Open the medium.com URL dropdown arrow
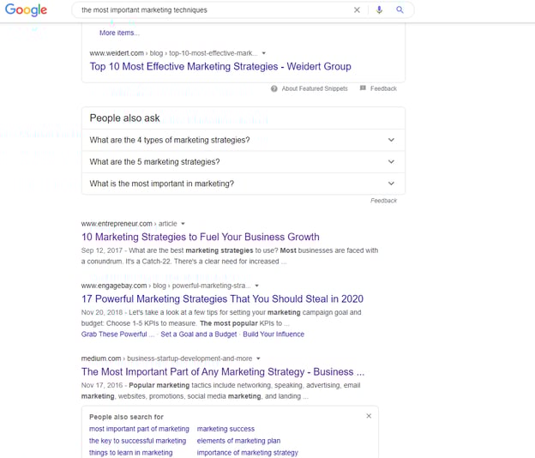 (x=258, y=359)
